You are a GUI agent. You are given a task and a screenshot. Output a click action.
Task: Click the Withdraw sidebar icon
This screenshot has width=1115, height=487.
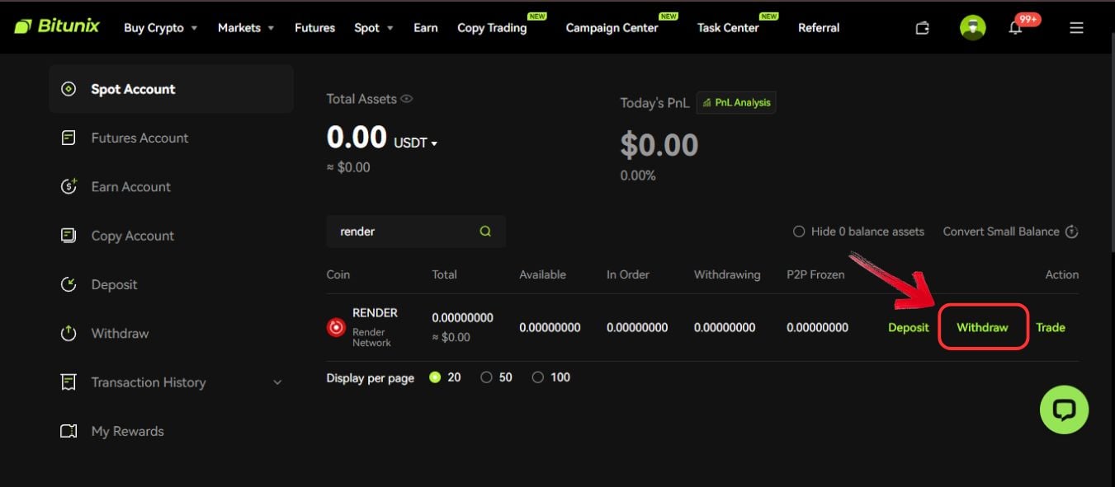69,333
